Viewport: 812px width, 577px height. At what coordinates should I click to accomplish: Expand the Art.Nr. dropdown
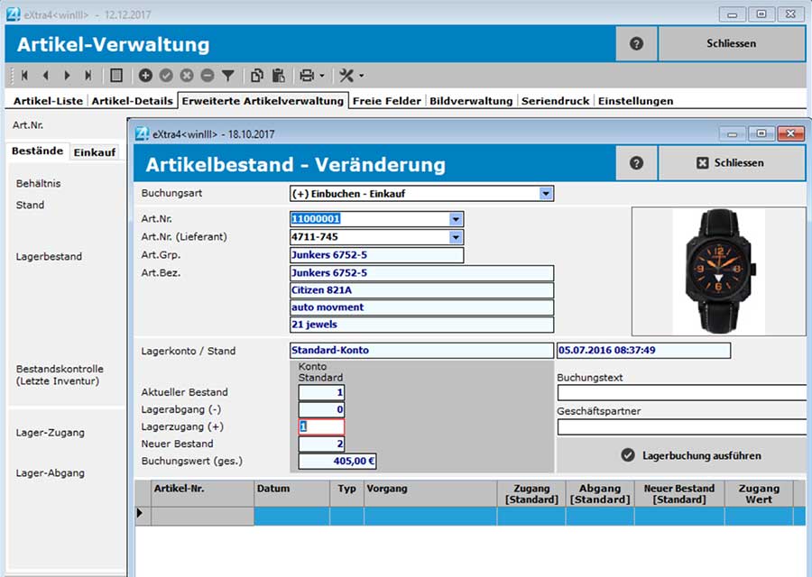point(457,219)
